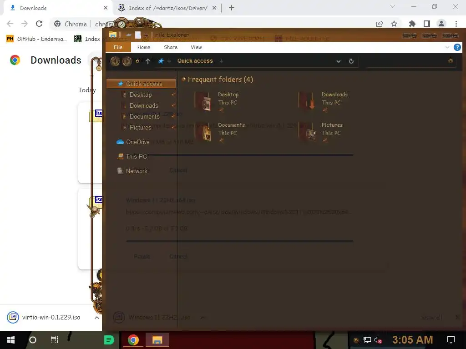Image resolution: width=466 pixels, height=349 pixels.
Task: Switch to the Downloads Chrome tab
Action: (56, 8)
